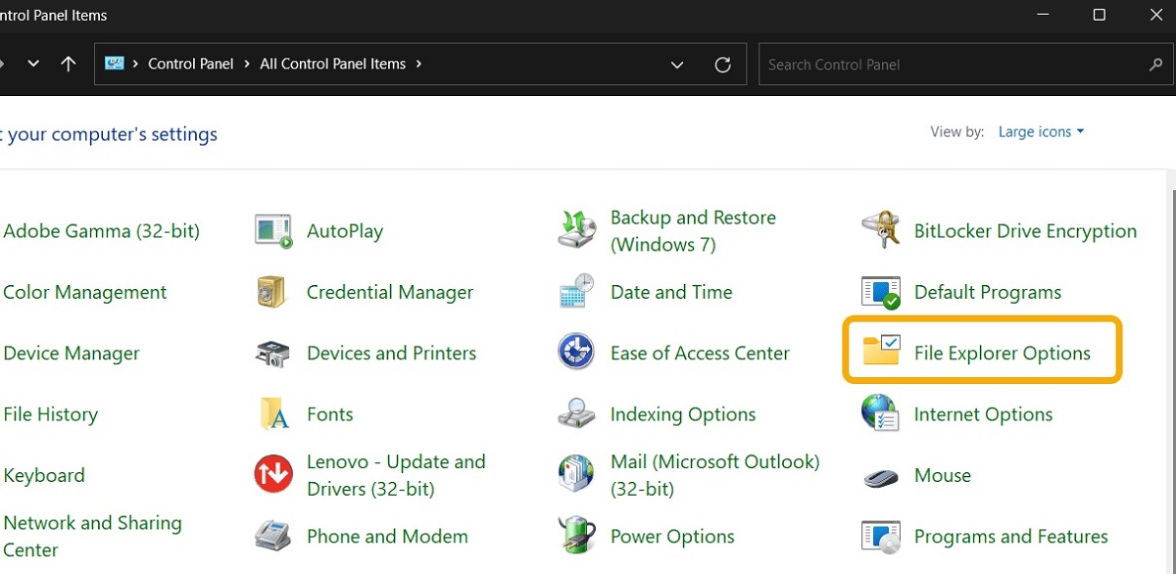Open File Explorer Options
Screen dimensions: 1176x574
pyautogui.click(x=1002, y=353)
